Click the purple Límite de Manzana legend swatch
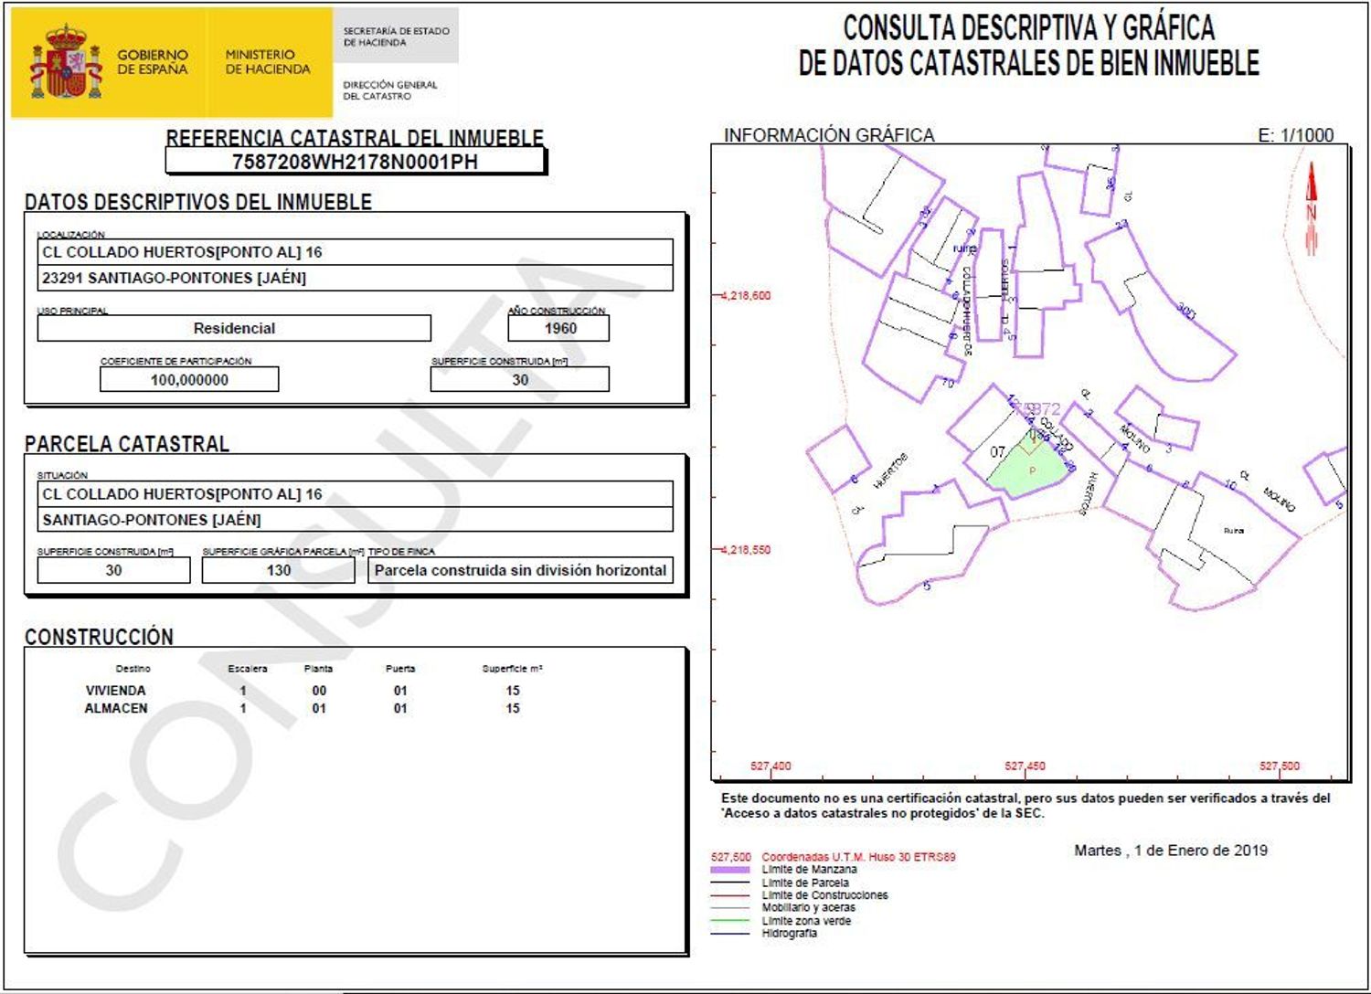 point(730,871)
